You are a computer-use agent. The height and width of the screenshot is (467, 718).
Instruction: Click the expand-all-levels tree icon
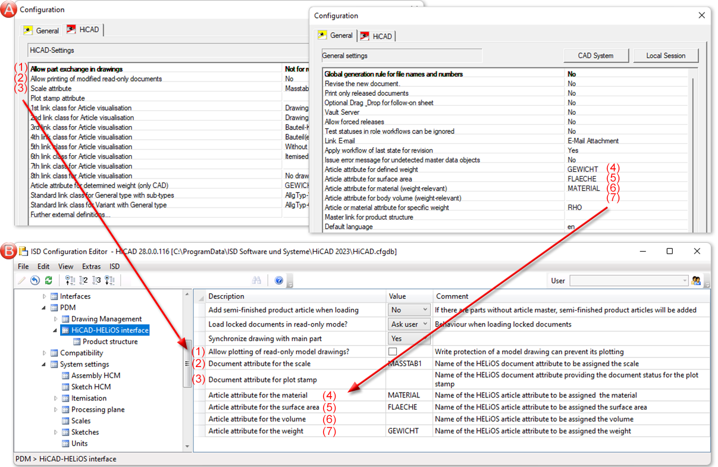coord(109,280)
